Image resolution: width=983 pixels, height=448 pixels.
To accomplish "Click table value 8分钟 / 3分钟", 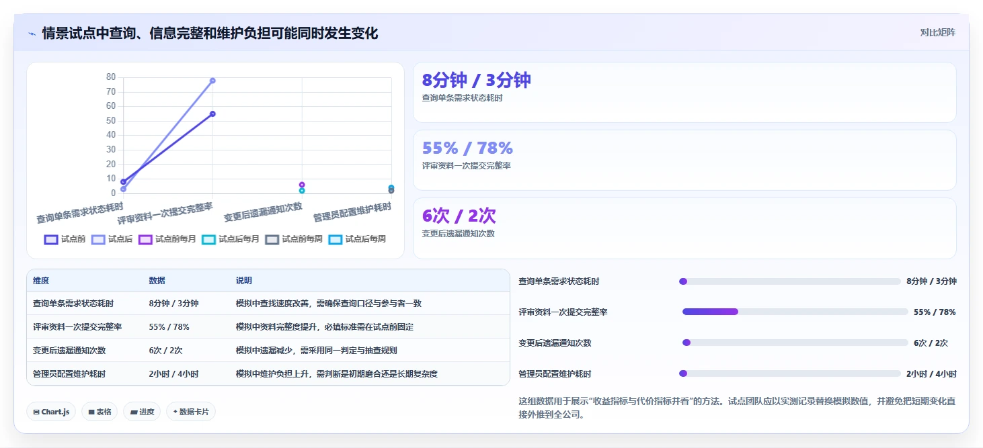I will coord(173,304).
